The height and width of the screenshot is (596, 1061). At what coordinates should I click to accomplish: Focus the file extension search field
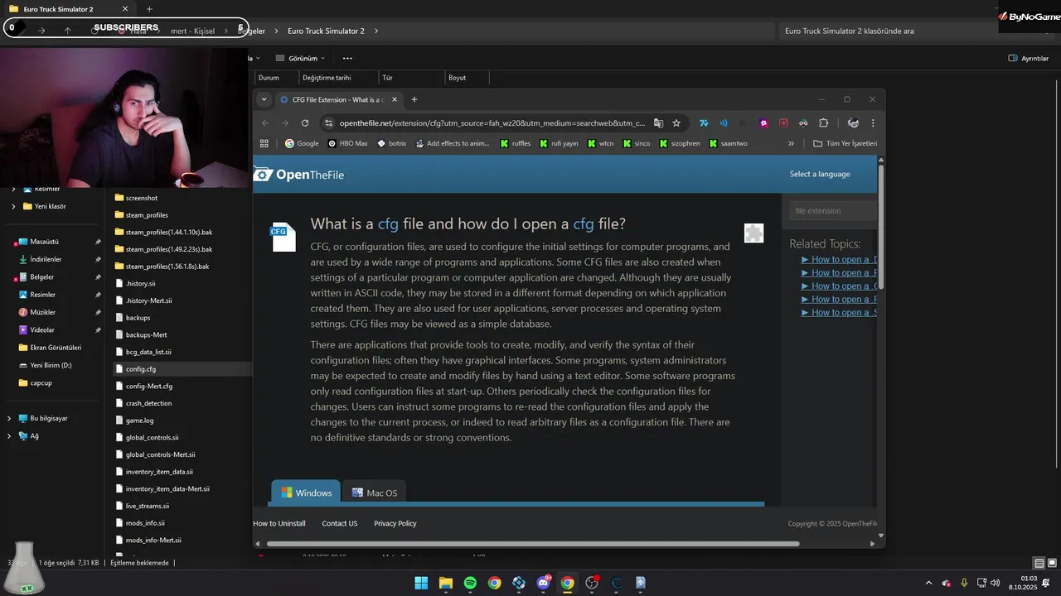[x=832, y=210]
